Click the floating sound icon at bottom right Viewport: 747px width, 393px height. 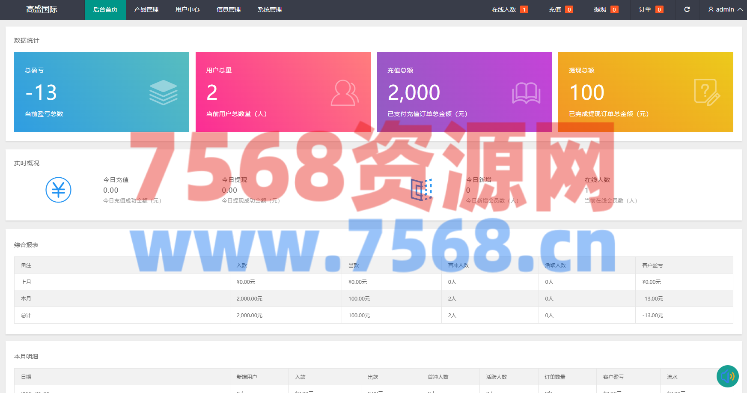tap(727, 376)
